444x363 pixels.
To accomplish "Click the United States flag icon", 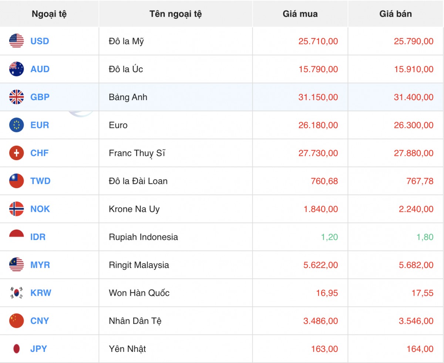I will [x=17, y=41].
